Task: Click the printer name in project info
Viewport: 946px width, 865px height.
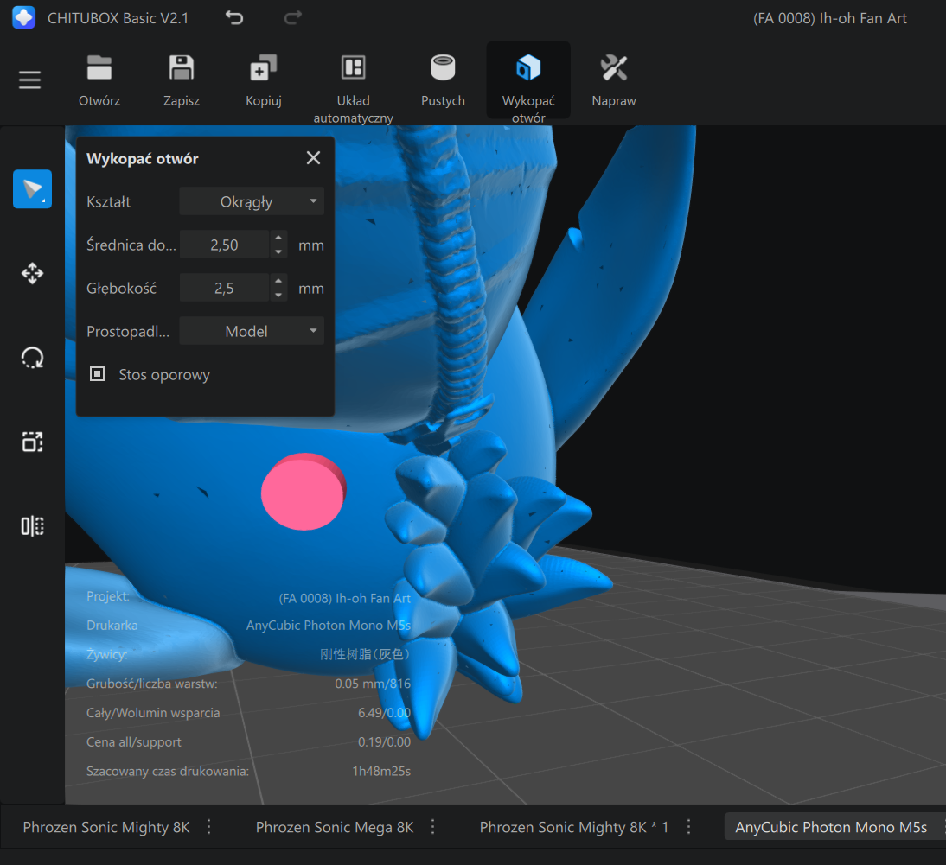Action: (x=329, y=625)
